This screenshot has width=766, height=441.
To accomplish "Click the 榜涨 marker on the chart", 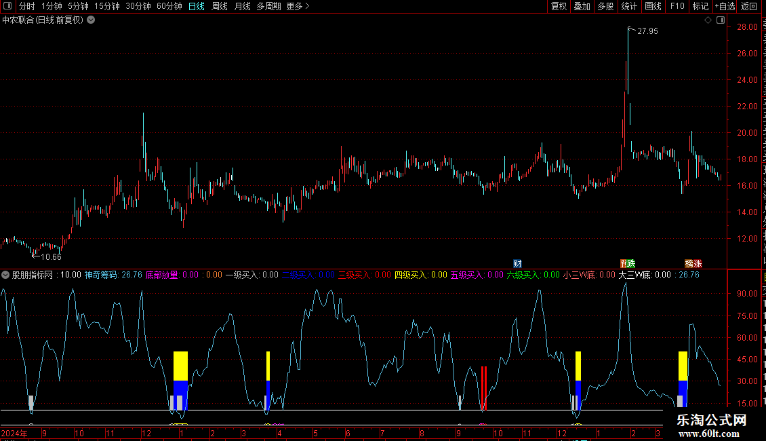I will click(693, 264).
